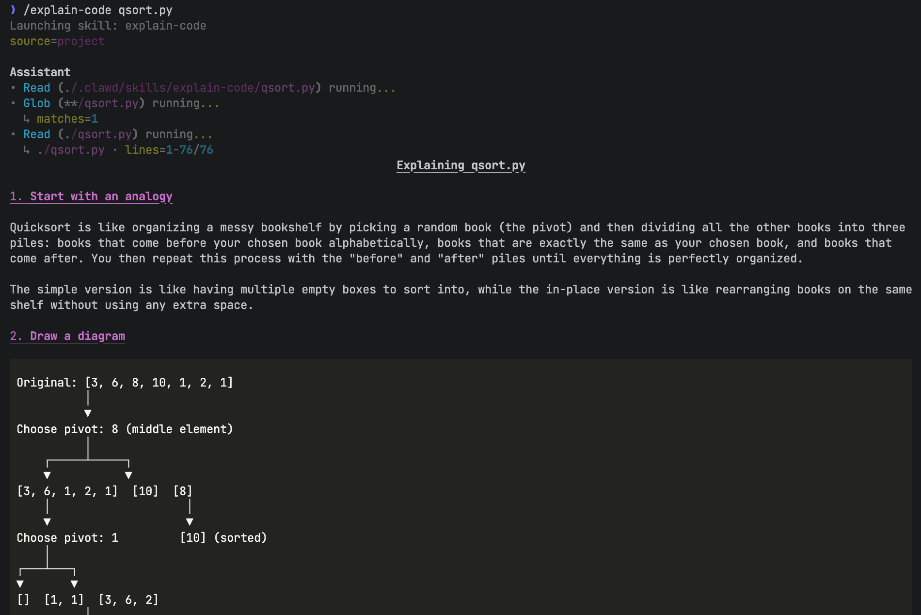Click the [3, 6, 2] list in diagram
921x615 pixels.
click(x=128, y=600)
